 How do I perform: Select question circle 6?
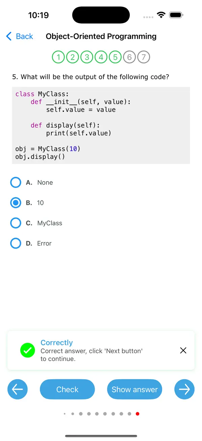(x=129, y=57)
